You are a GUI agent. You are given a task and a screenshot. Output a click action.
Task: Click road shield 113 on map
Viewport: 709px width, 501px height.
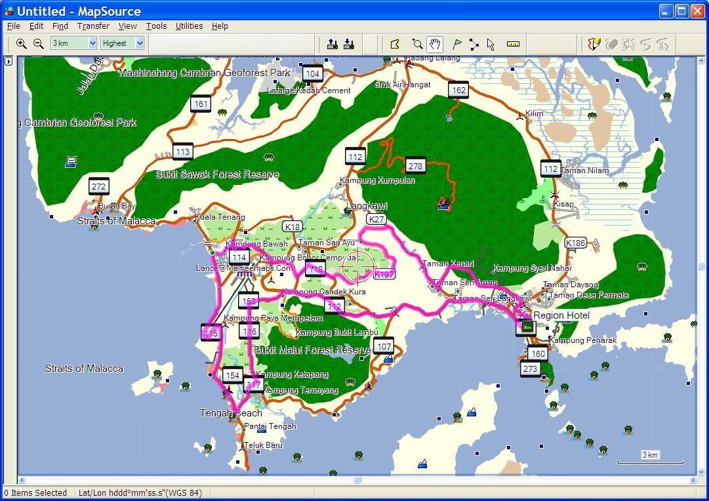(183, 152)
